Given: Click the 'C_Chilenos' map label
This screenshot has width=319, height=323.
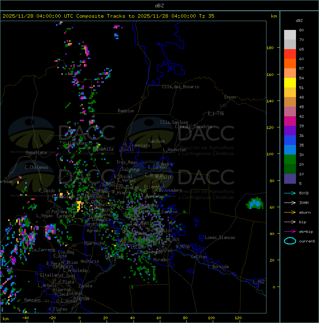Looking at the screenshot, I should (x=36, y=167).
